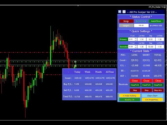Screen dimensions: 167x125
Task: Click the Today column header in history
Action: click(77, 72)
